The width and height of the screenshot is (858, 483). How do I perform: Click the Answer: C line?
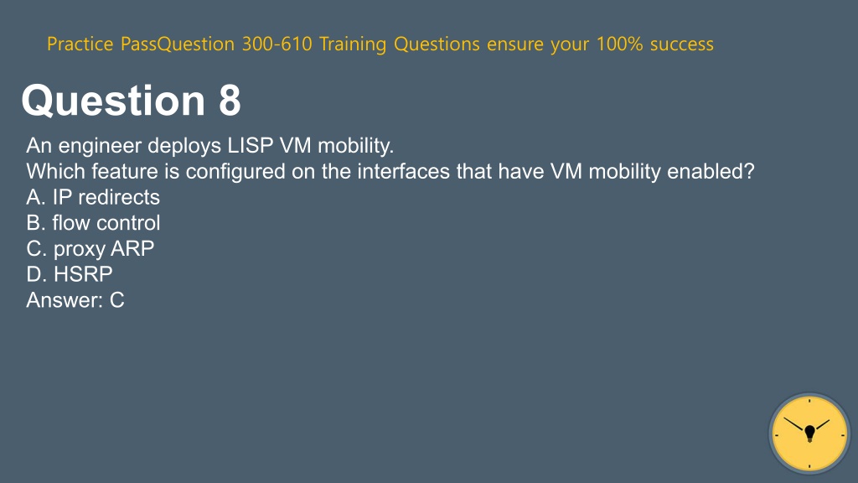(75, 300)
